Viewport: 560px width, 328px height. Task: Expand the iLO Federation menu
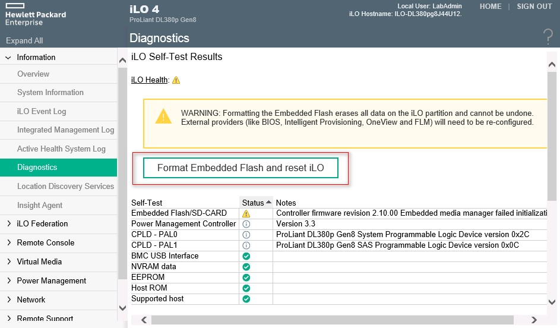(8, 224)
